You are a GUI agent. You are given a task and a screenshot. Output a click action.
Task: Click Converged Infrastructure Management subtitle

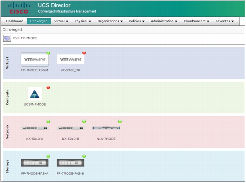pos(67,11)
